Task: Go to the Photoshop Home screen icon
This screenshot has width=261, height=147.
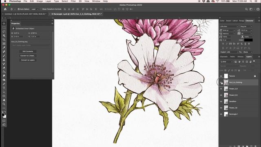Action: click(x=5, y=9)
